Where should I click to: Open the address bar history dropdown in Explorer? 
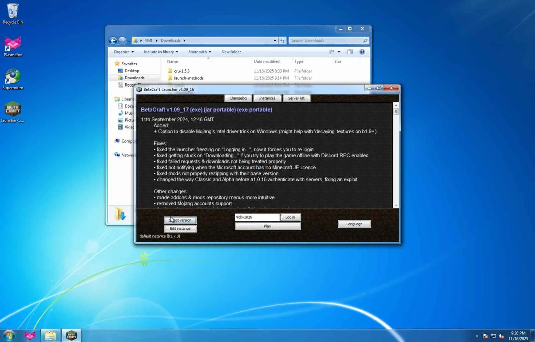coord(275,41)
